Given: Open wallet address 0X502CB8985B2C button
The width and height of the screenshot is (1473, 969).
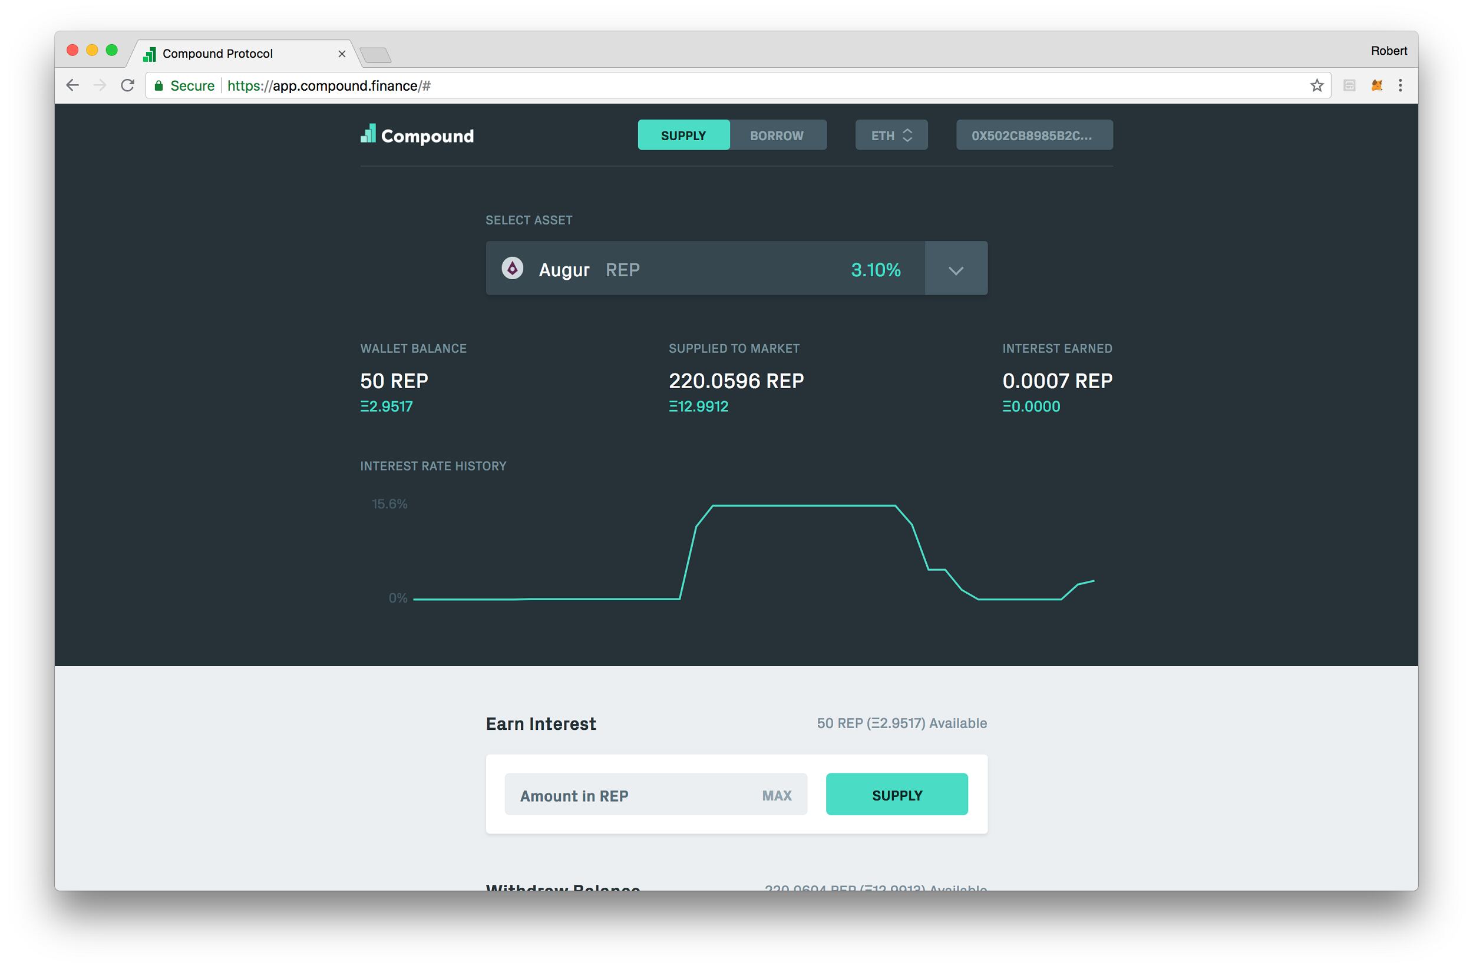Looking at the screenshot, I should [1033, 135].
